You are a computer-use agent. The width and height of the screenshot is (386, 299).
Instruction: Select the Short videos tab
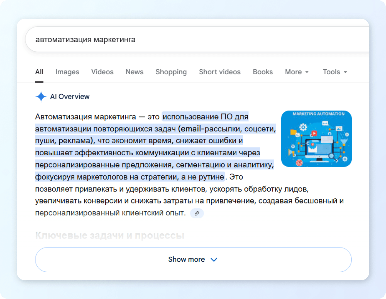point(220,72)
